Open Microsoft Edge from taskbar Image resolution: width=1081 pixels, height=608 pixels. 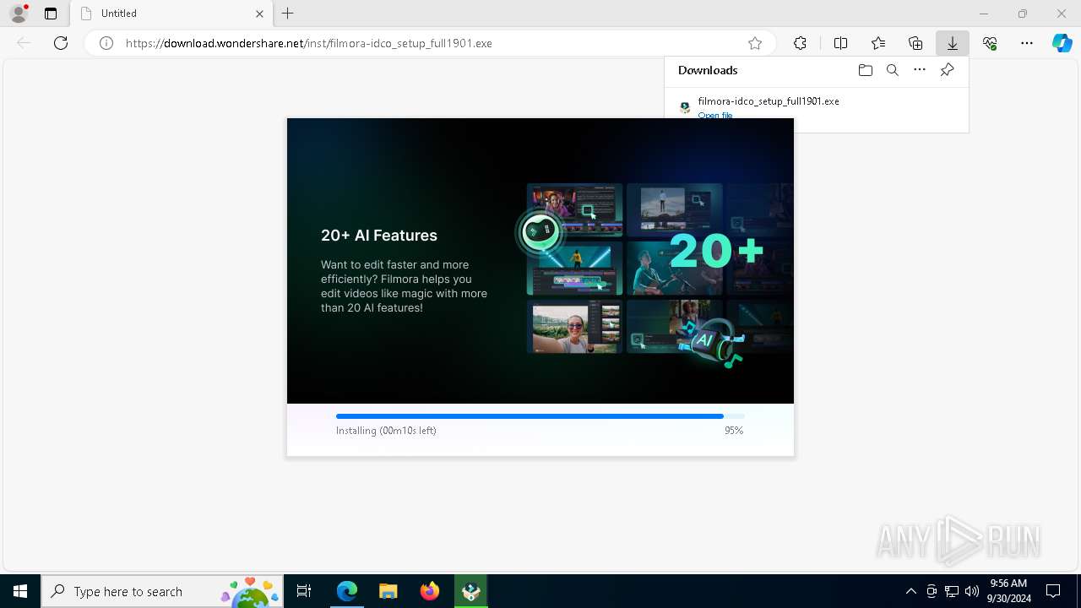[347, 591]
